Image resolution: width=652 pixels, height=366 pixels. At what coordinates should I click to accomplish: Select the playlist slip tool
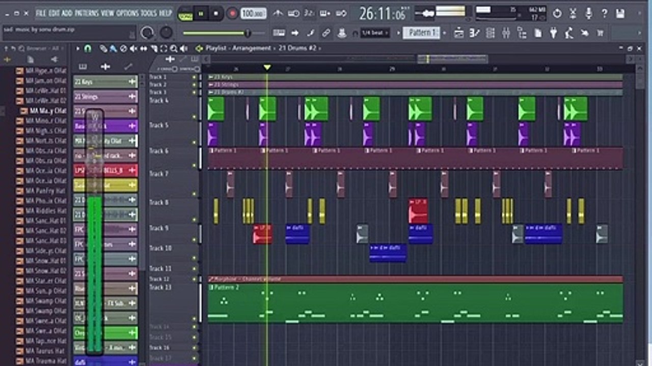tap(144, 49)
